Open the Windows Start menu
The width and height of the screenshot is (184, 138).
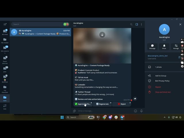62,117
